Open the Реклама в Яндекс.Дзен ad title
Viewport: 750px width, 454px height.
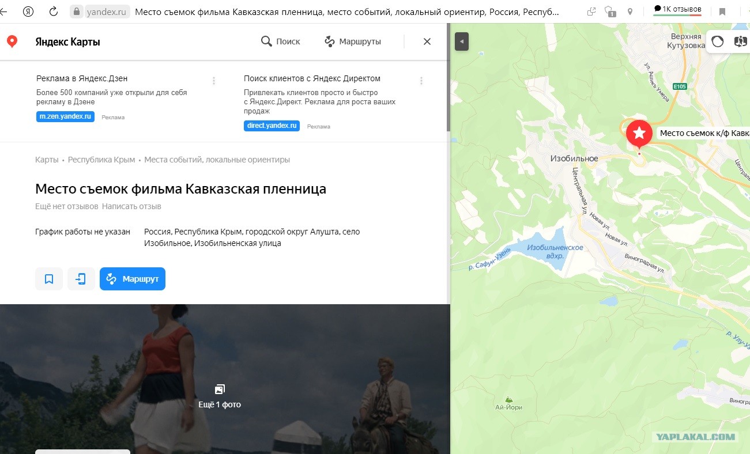[x=82, y=78]
